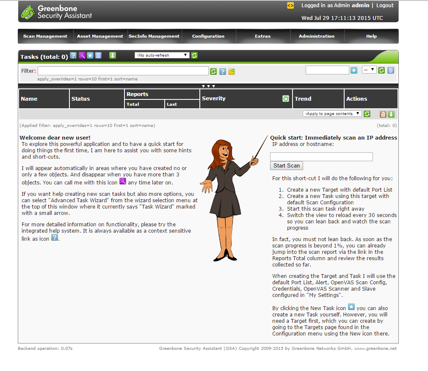The width and height of the screenshot is (428, 371).
Task: Apply bulk selection with green refresh icon
Action: pos(367,114)
